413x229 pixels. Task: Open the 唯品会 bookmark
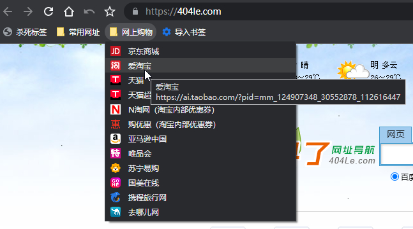click(200, 153)
